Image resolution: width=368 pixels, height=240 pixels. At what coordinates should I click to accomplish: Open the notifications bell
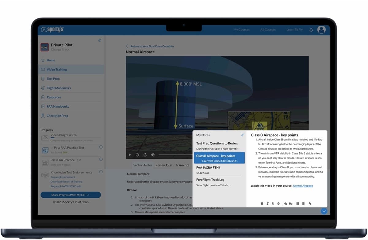311,30
